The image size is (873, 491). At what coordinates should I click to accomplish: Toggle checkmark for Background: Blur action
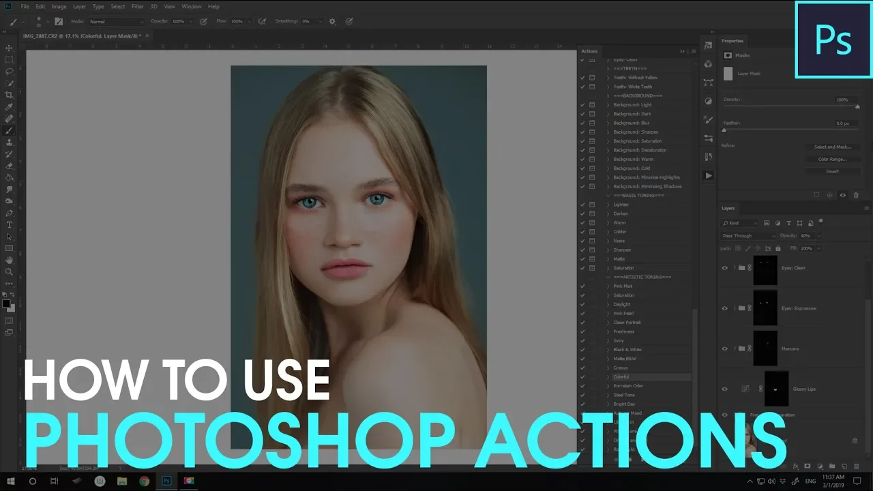point(582,123)
